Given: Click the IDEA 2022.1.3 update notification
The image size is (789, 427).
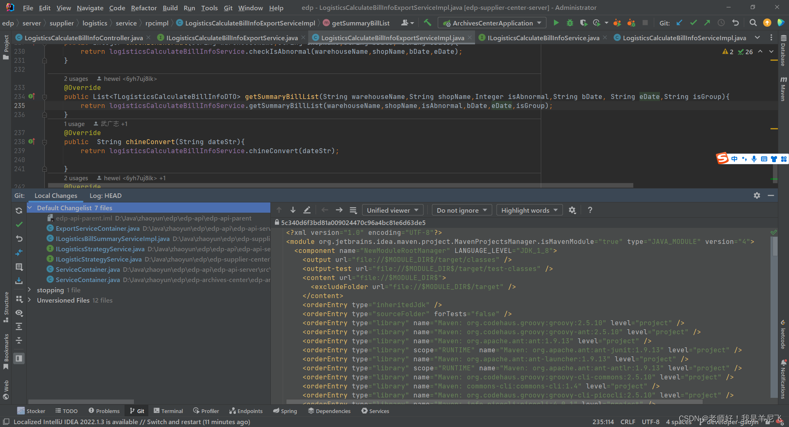Looking at the screenshot, I should click(x=131, y=422).
